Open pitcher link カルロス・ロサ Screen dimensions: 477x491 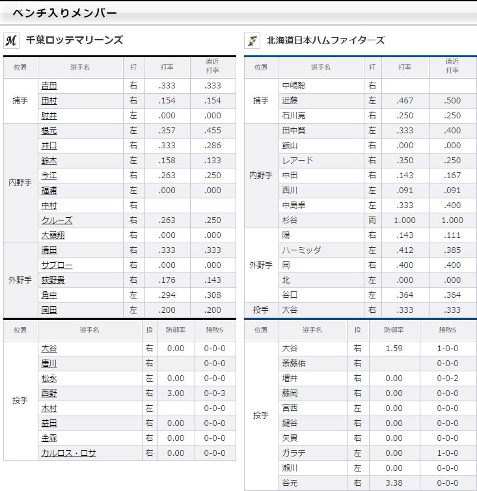pyautogui.click(x=68, y=453)
